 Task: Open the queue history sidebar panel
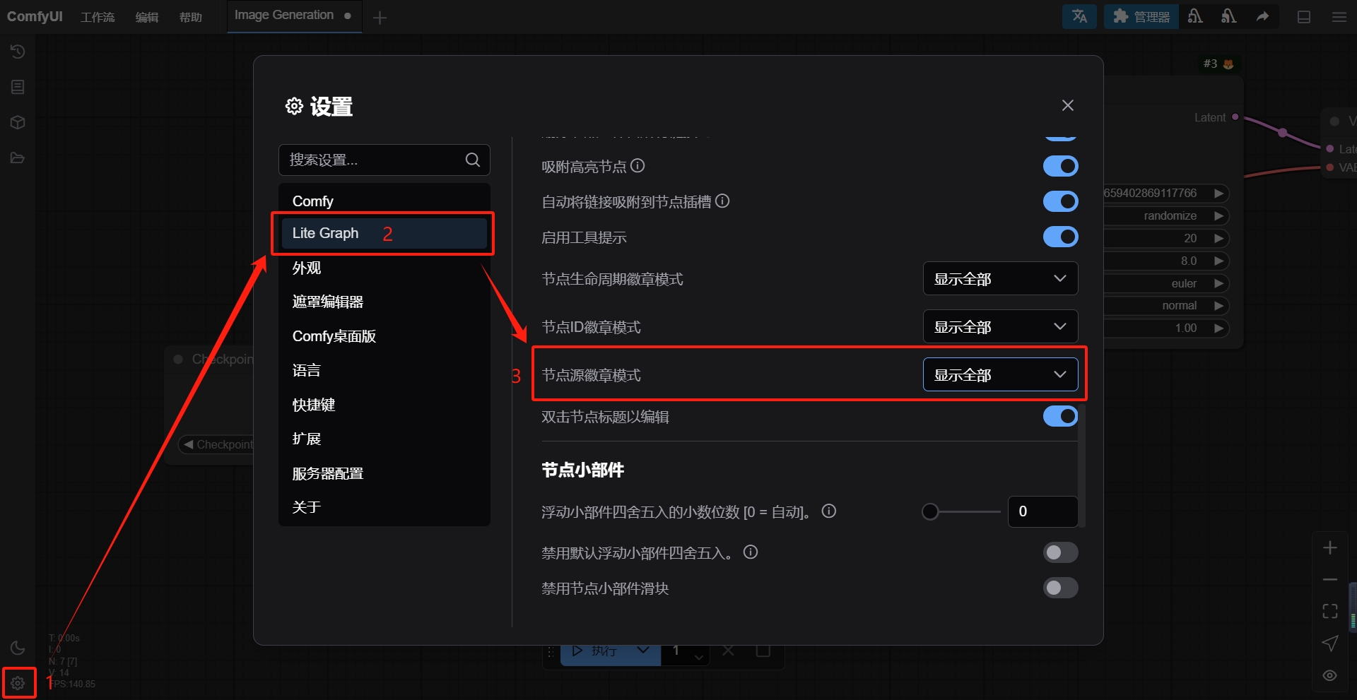[x=18, y=52]
